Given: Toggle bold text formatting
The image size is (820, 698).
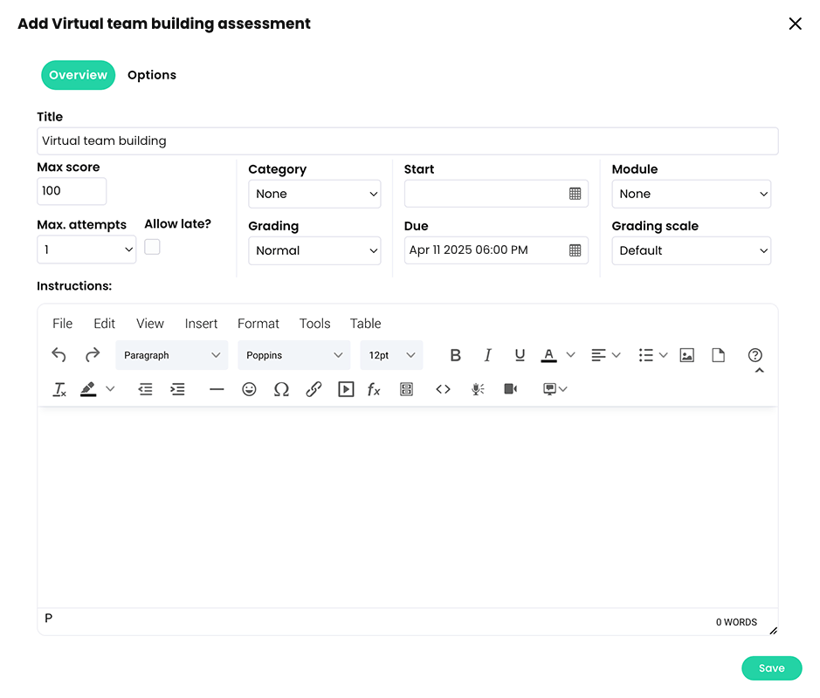Looking at the screenshot, I should (455, 355).
